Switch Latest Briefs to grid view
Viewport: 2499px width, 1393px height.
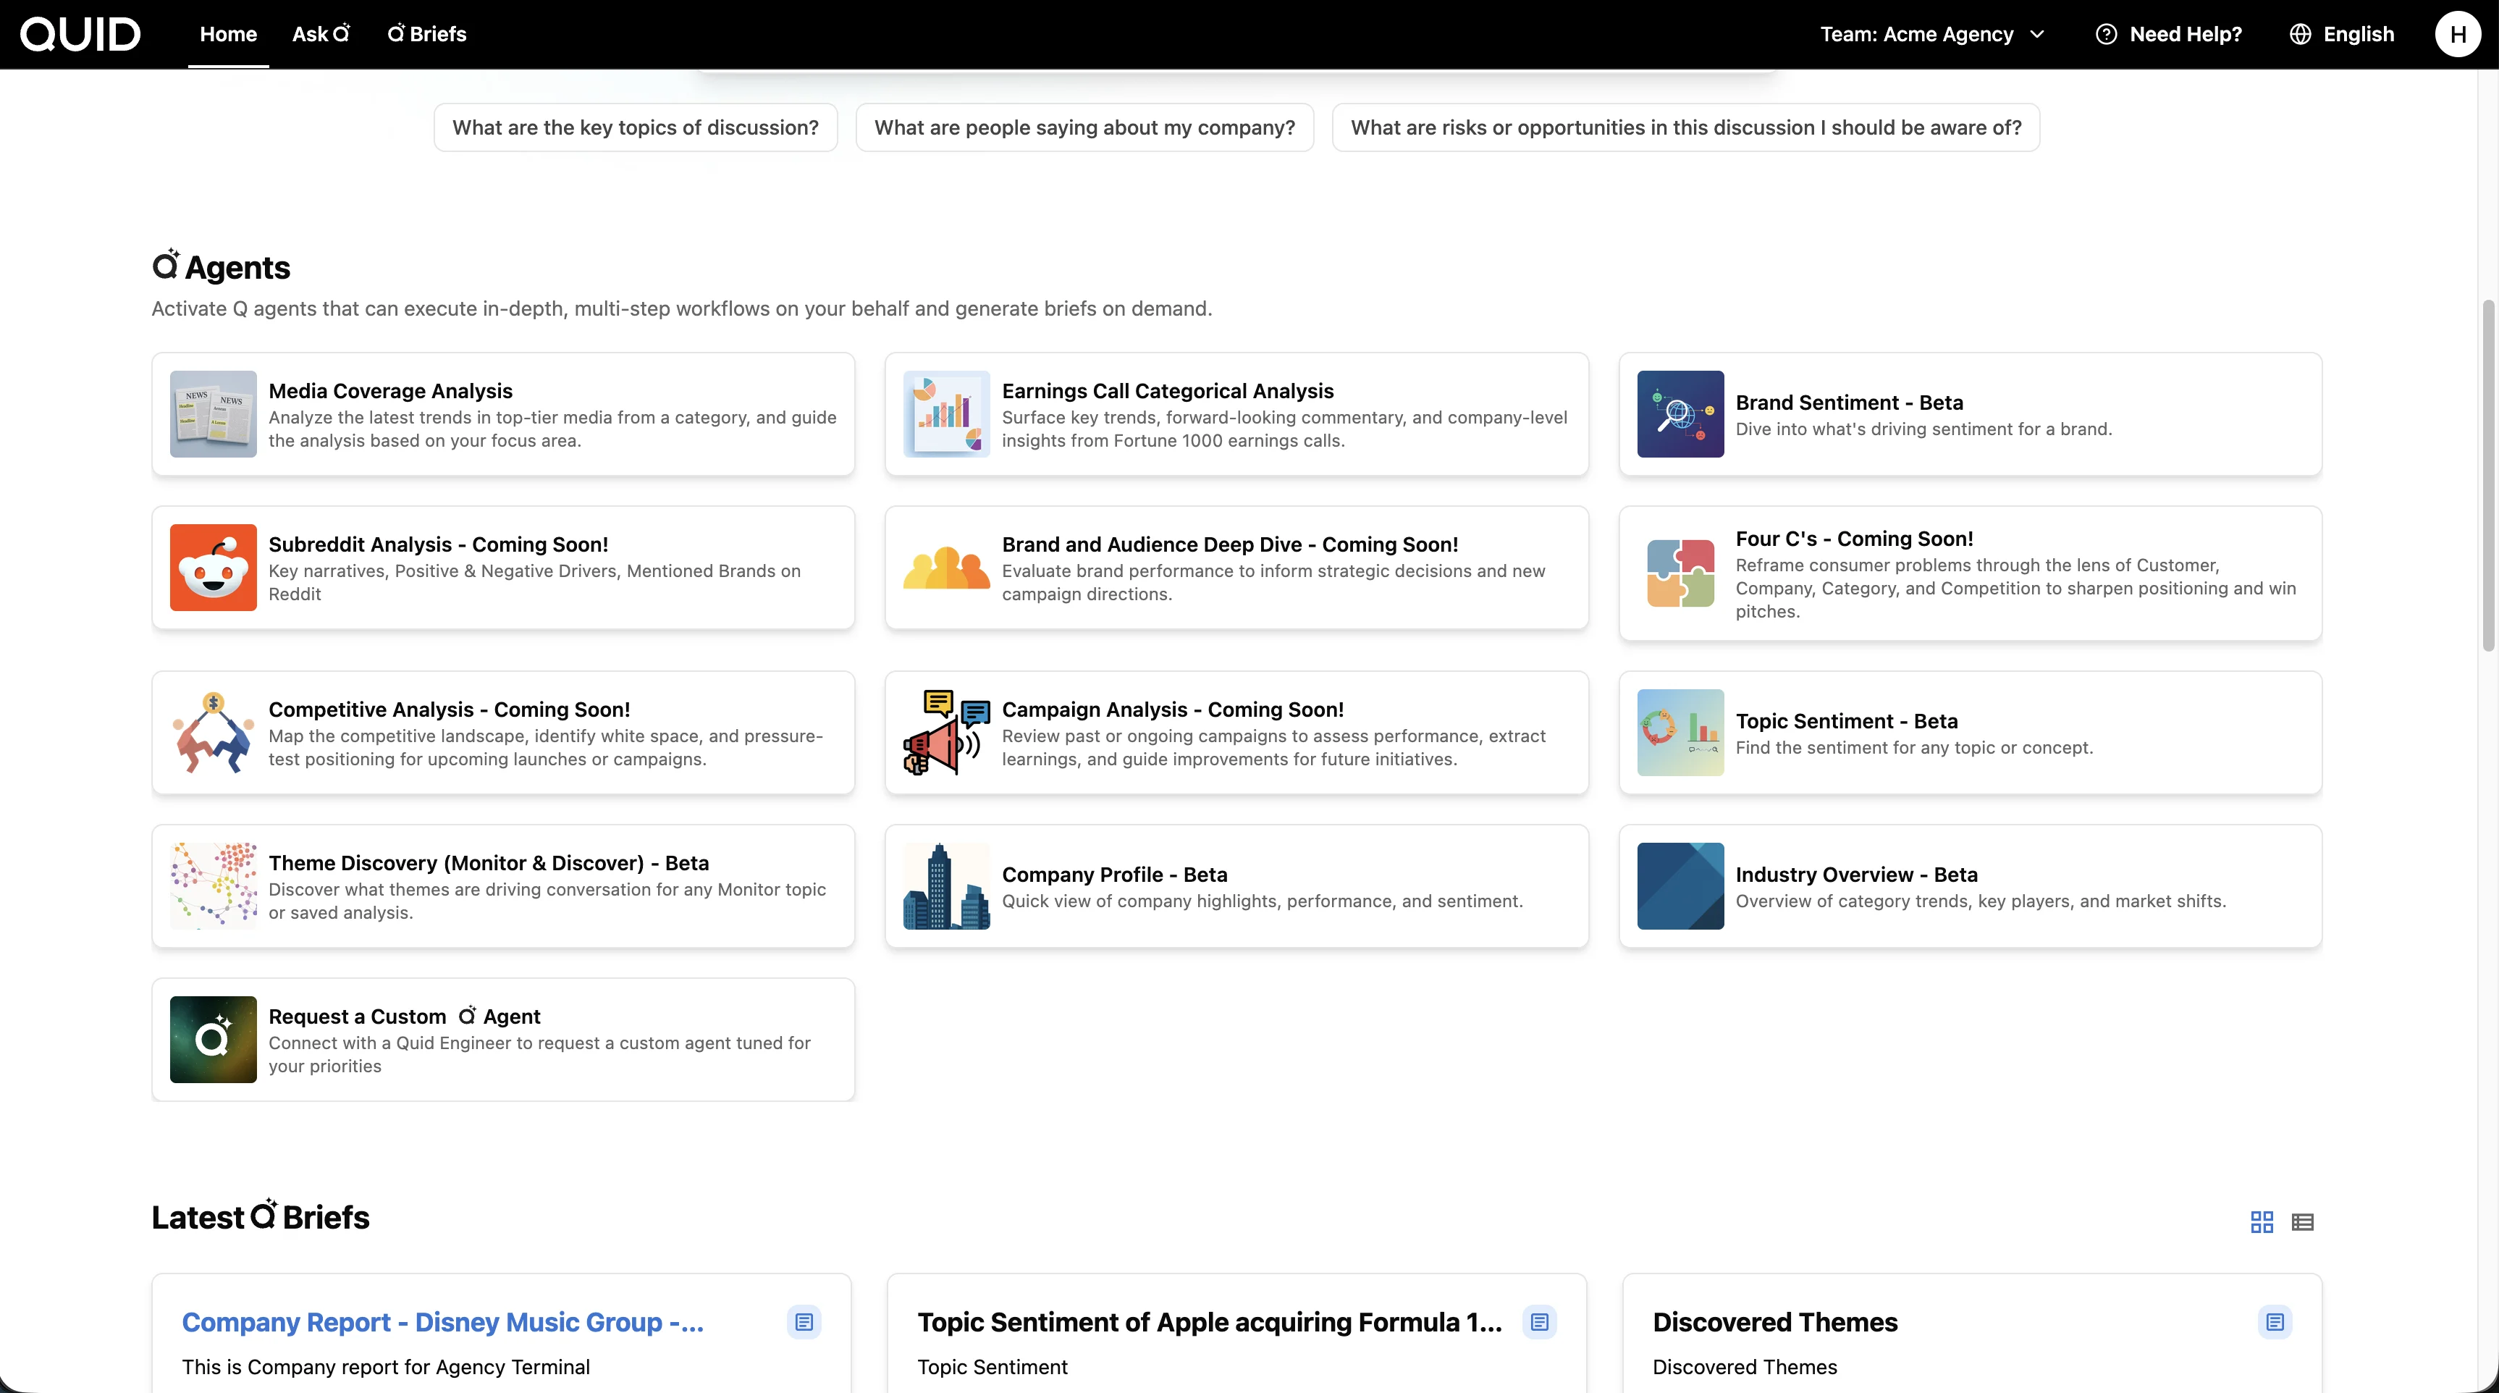[2262, 1222]
